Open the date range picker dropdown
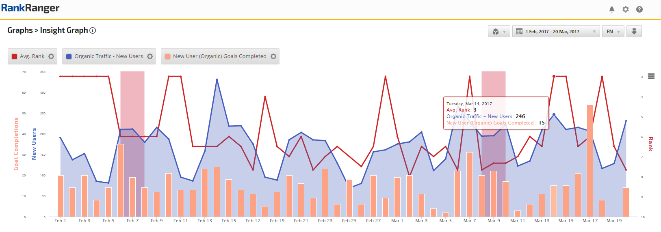 coord(555,31)
